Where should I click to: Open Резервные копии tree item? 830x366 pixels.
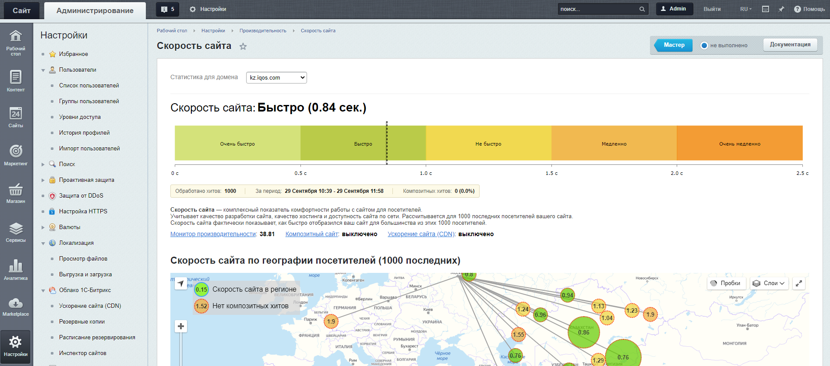(82, 321)
